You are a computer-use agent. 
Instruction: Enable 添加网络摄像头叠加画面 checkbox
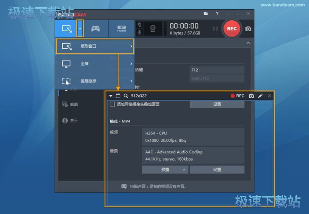112,104
